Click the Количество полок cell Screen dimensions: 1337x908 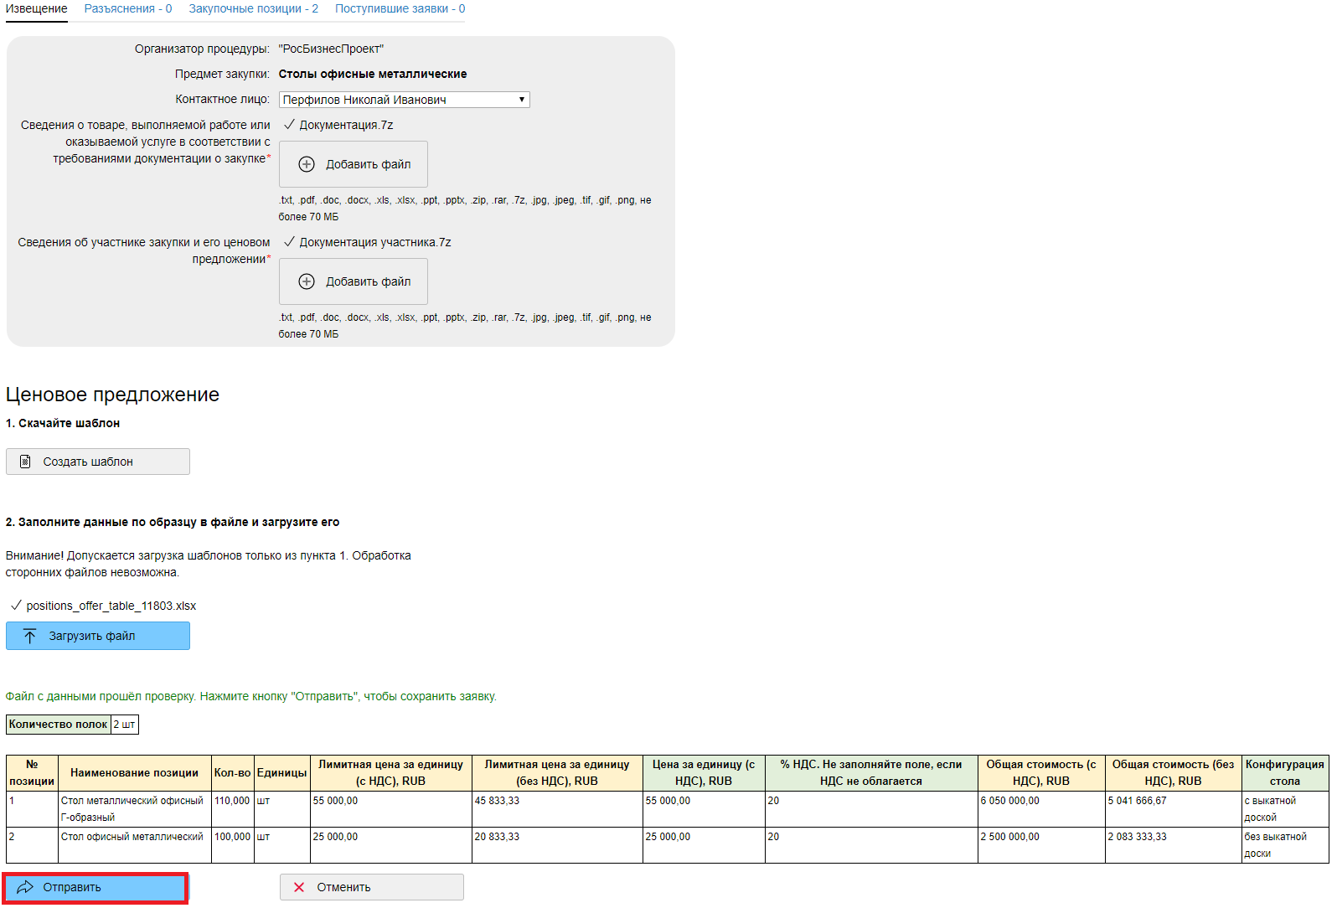[x=58, y=725]
